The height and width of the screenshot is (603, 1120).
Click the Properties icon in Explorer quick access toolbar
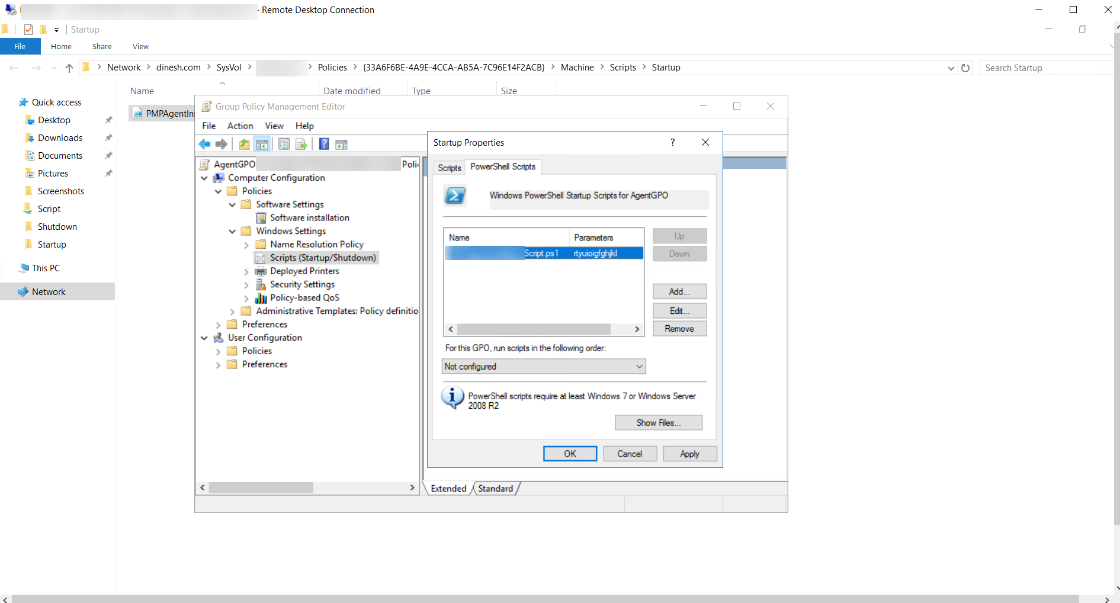(28, 30)
